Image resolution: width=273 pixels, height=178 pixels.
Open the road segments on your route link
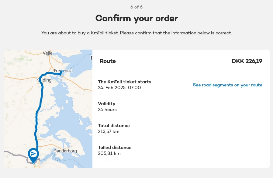pyautogui.click(x=227, y=85)
